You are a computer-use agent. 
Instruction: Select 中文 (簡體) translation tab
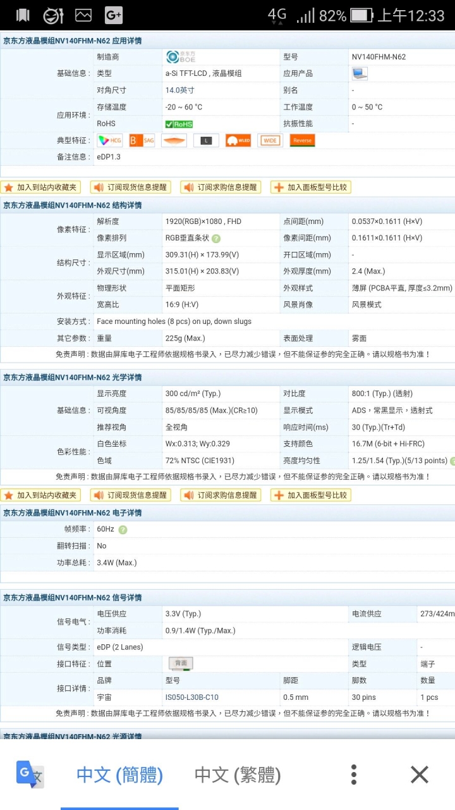[119, 775]
